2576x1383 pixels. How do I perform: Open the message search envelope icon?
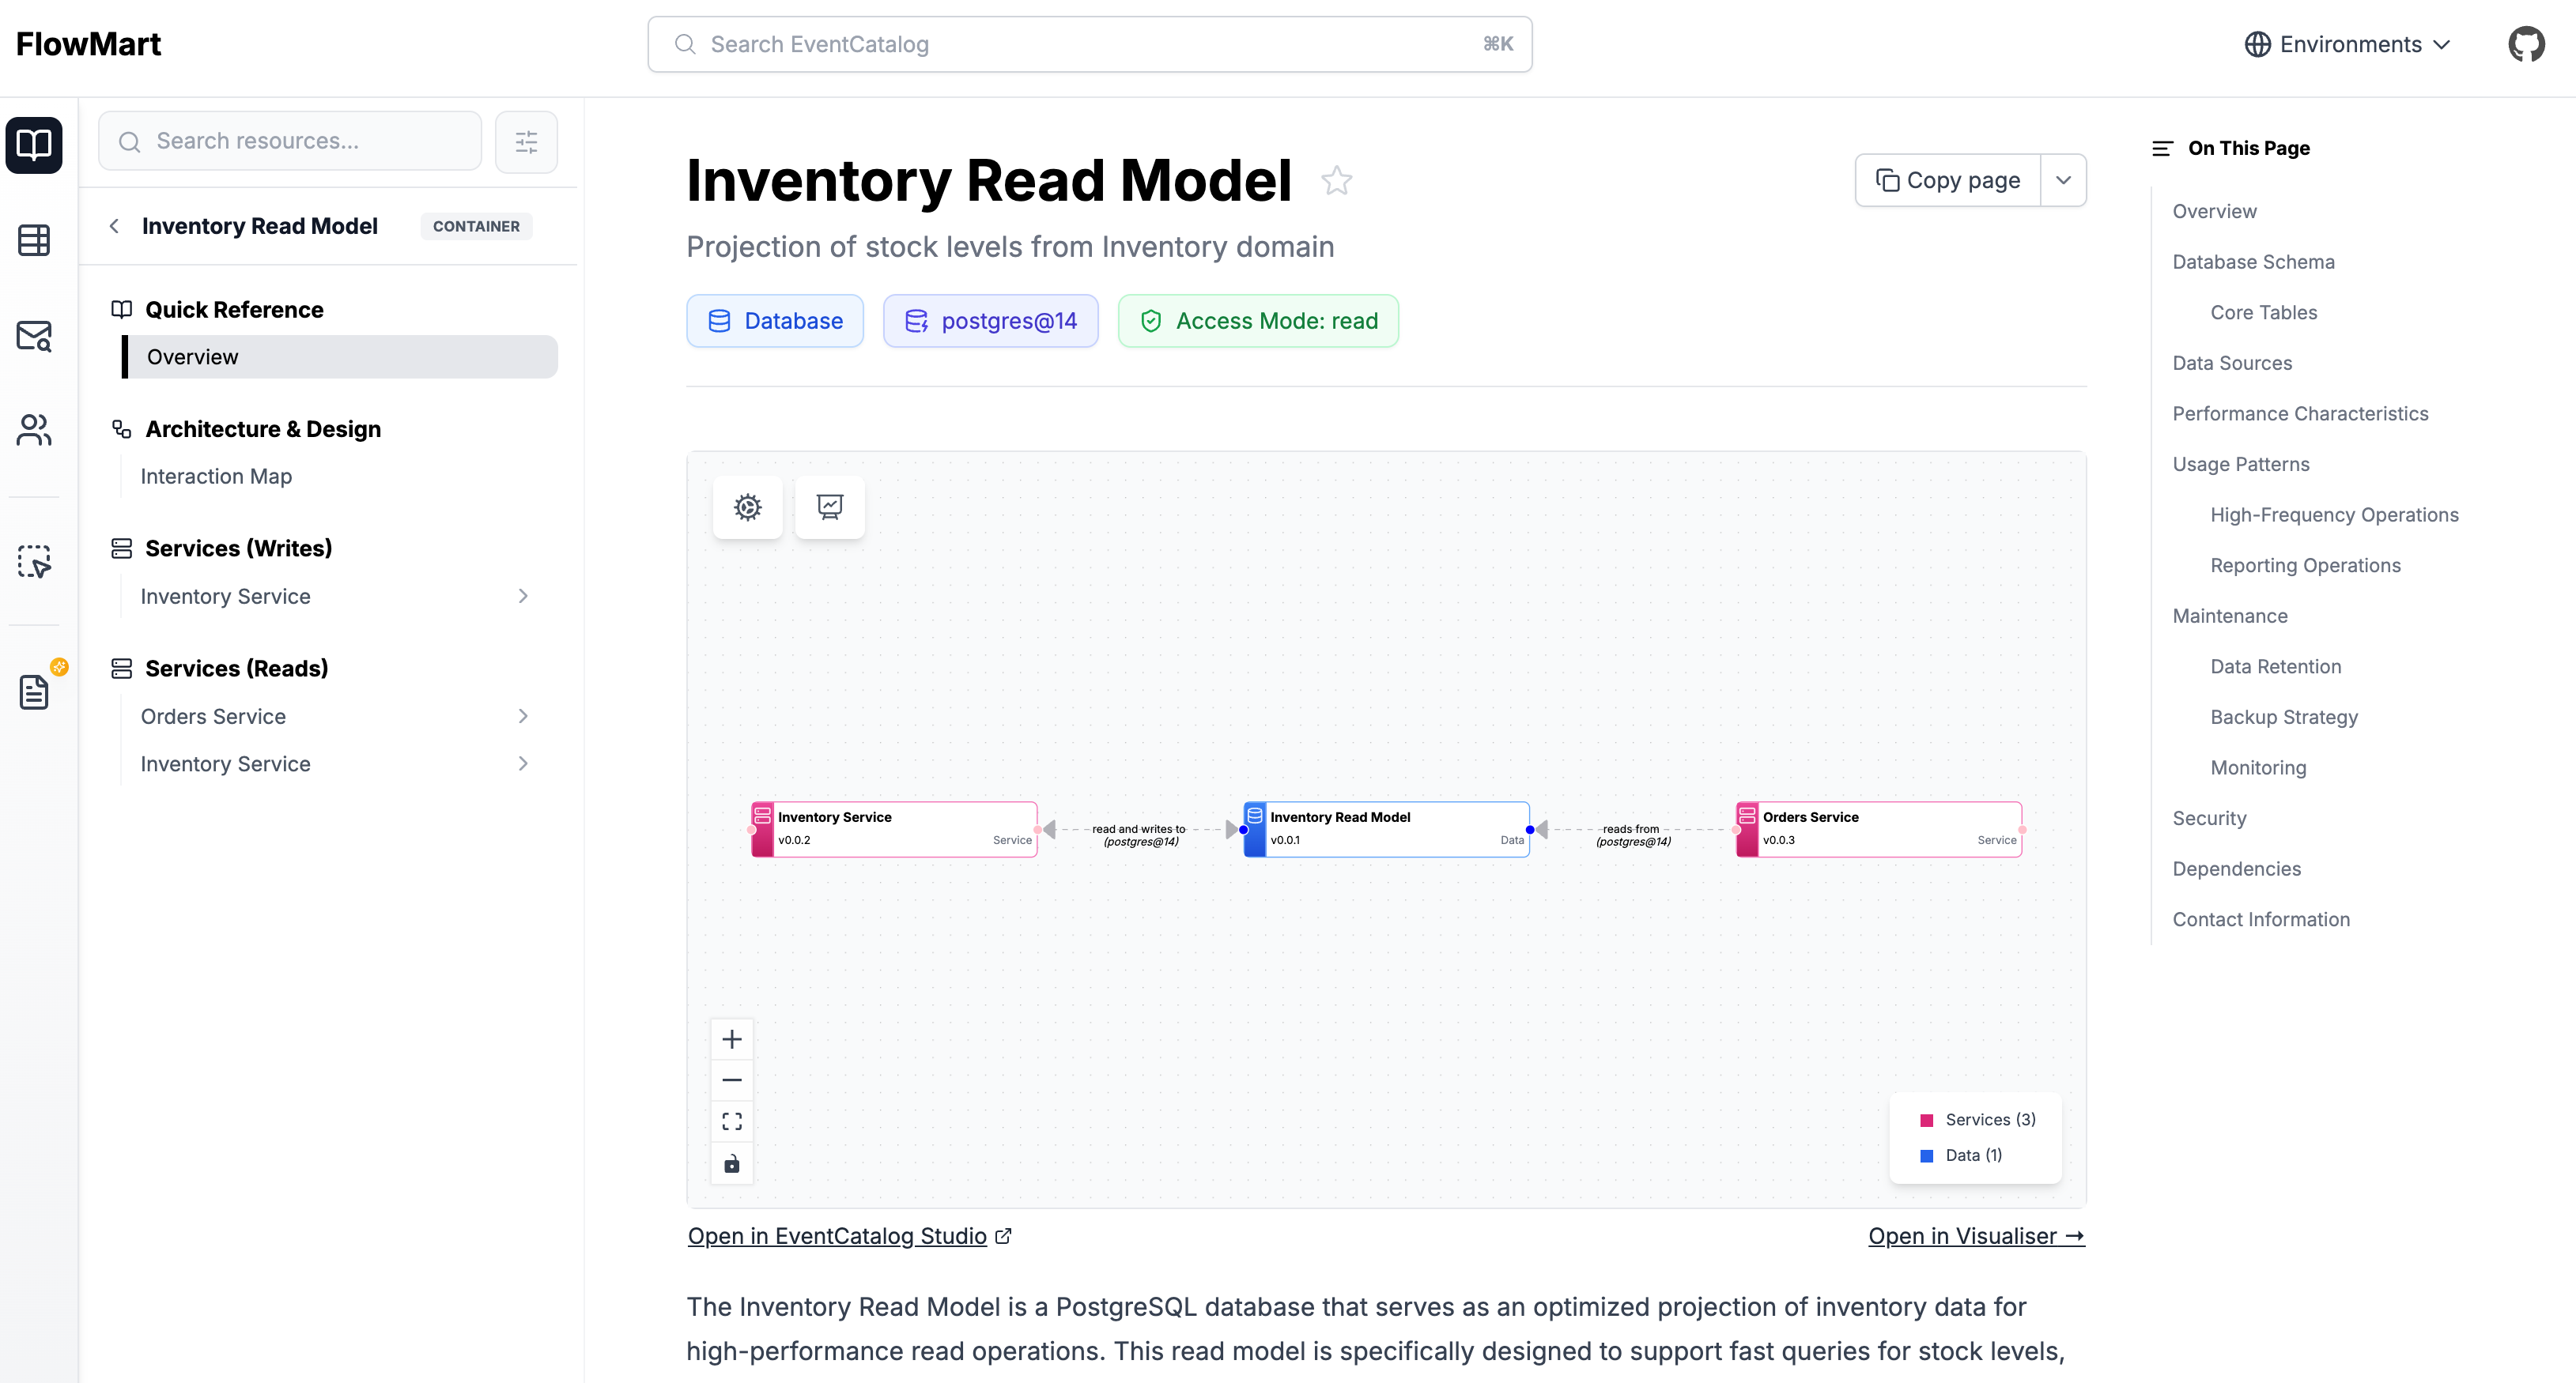point(34,336)
